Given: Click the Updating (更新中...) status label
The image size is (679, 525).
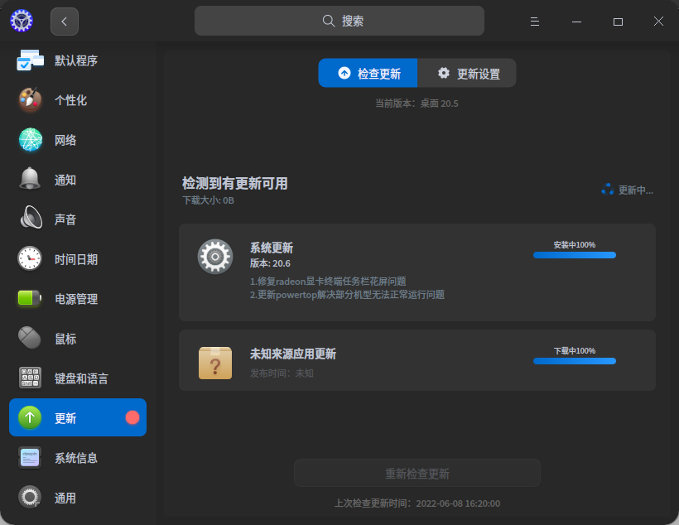Looking at the screenshot, I should (636, 190).
